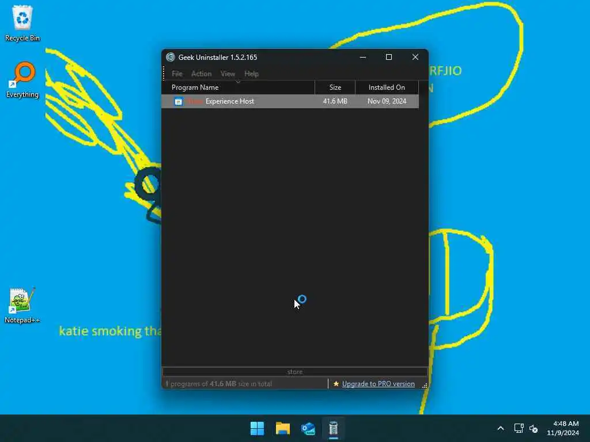
Task: Click the search field containing 'store'
Action: [295, 372]
